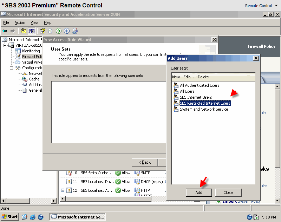Open the Virtual Private Networks tree icon
Viewport: 281px width, 222px height.
tap(18, 62)
